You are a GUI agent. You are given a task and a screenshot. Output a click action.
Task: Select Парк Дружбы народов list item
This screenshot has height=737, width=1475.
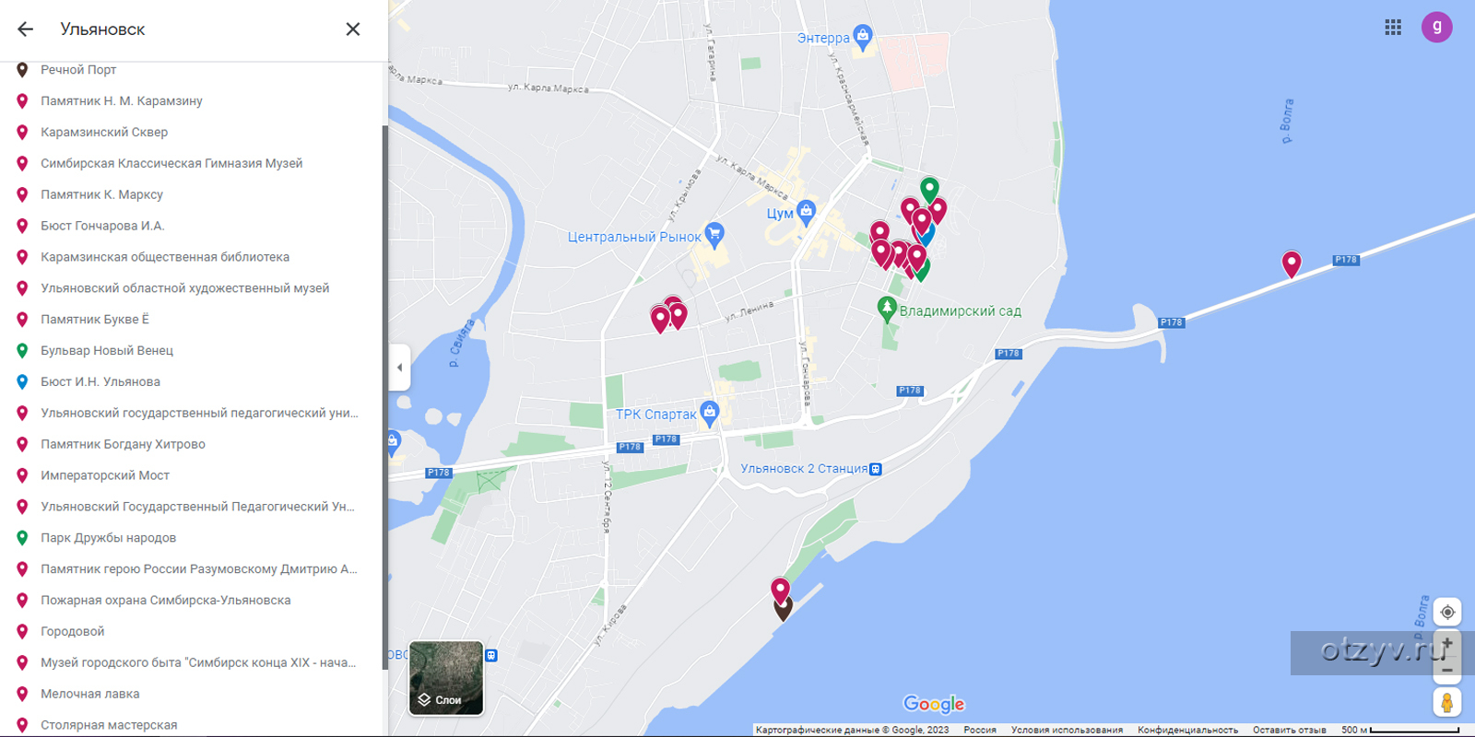click(108, 538)
